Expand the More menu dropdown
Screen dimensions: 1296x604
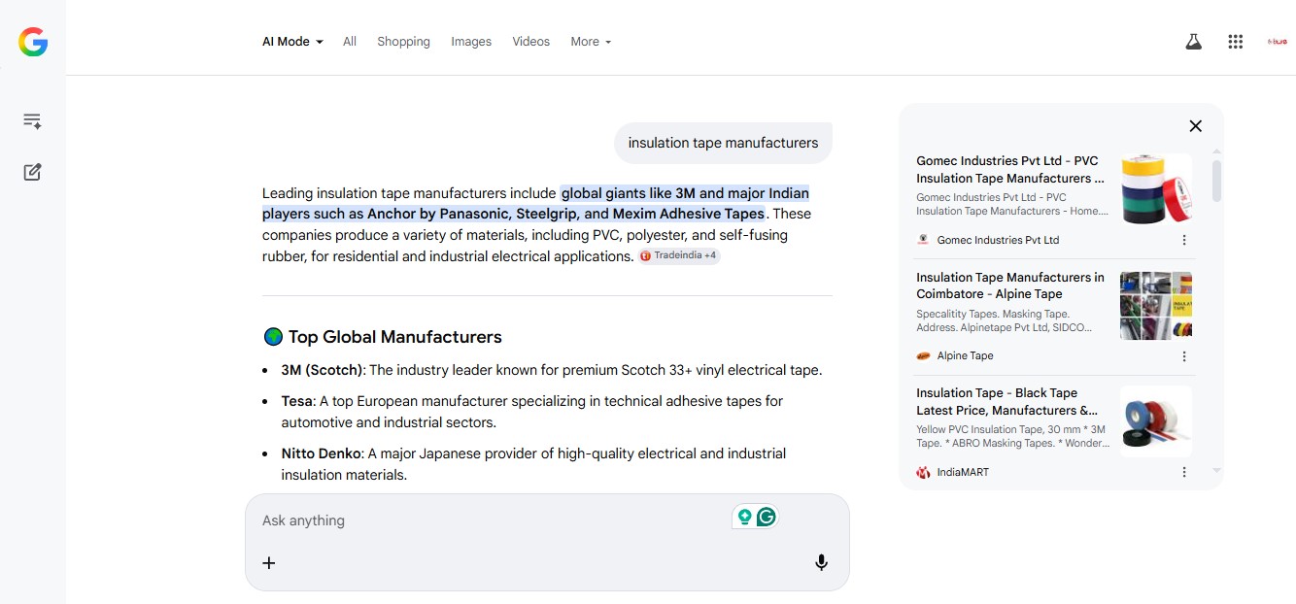(591, 42)
